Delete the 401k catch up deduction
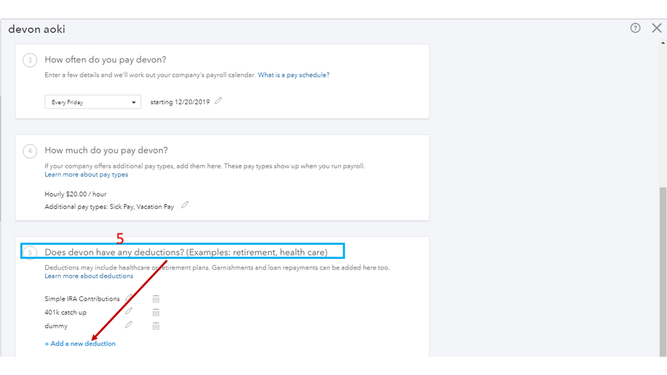The image size is (667, 375). tap(156, 312)
